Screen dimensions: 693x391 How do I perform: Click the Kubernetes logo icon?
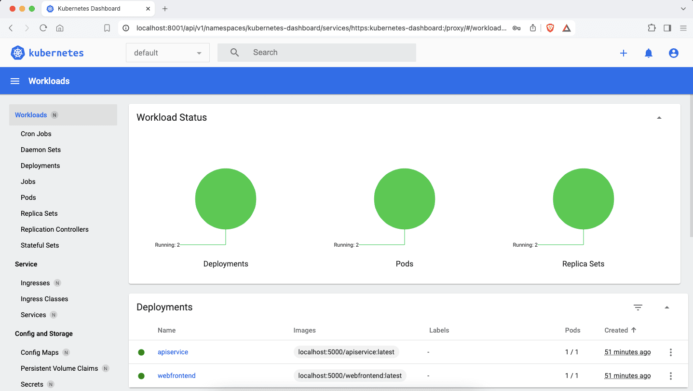pos(18,53)
